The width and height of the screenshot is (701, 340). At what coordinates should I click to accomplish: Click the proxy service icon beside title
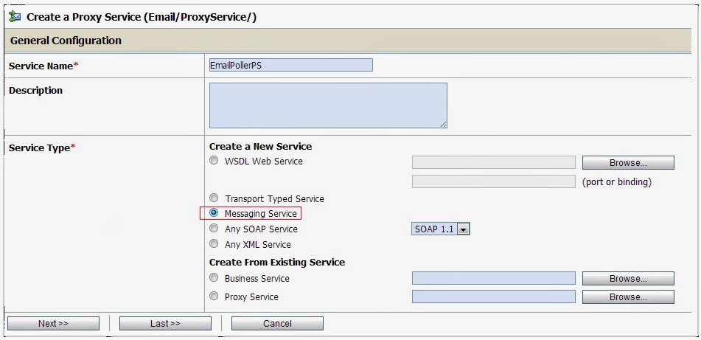click(15, 17)
